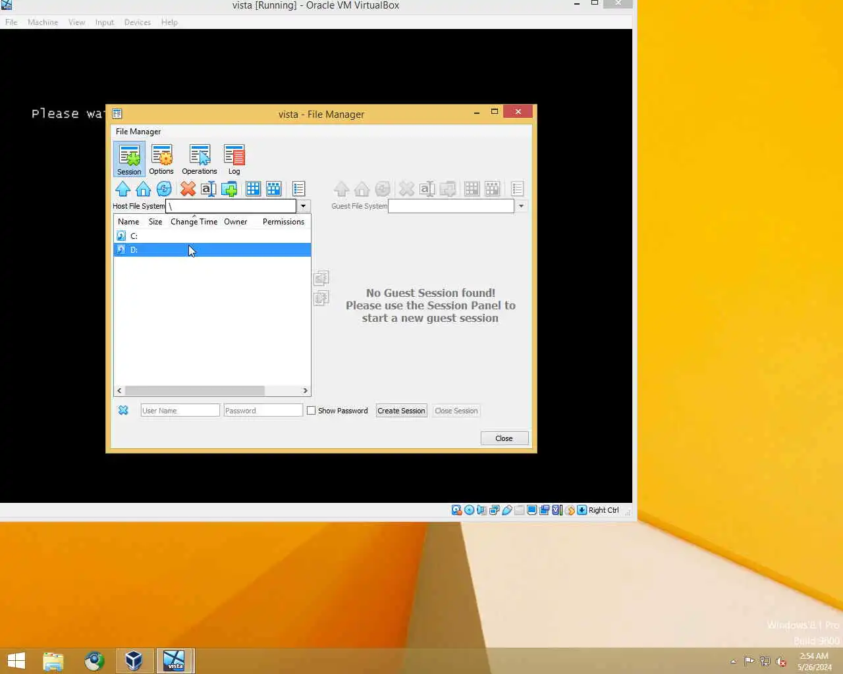Select all items in the host file list
This screenshot has width=843, height=674.
click(x=254, y=190)
